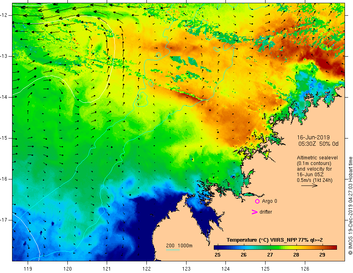Viewport: 353px width, 273px height.
Task: Click the '0.5m/s (1kt 24h)' text
Action: [x=314, y=180]
